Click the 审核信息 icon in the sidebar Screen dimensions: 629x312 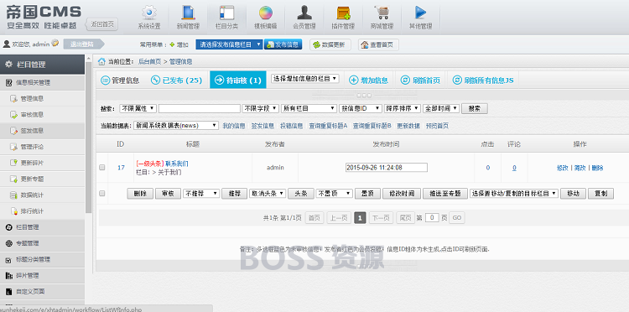tap(13, 115)
